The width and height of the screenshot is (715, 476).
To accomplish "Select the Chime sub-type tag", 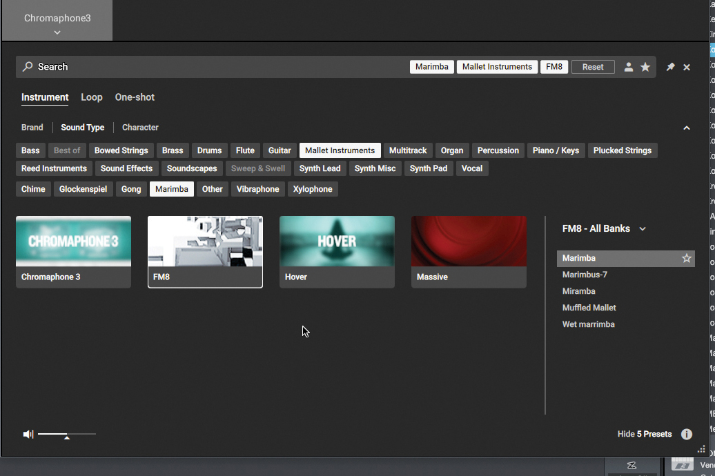I will point(33,189).
